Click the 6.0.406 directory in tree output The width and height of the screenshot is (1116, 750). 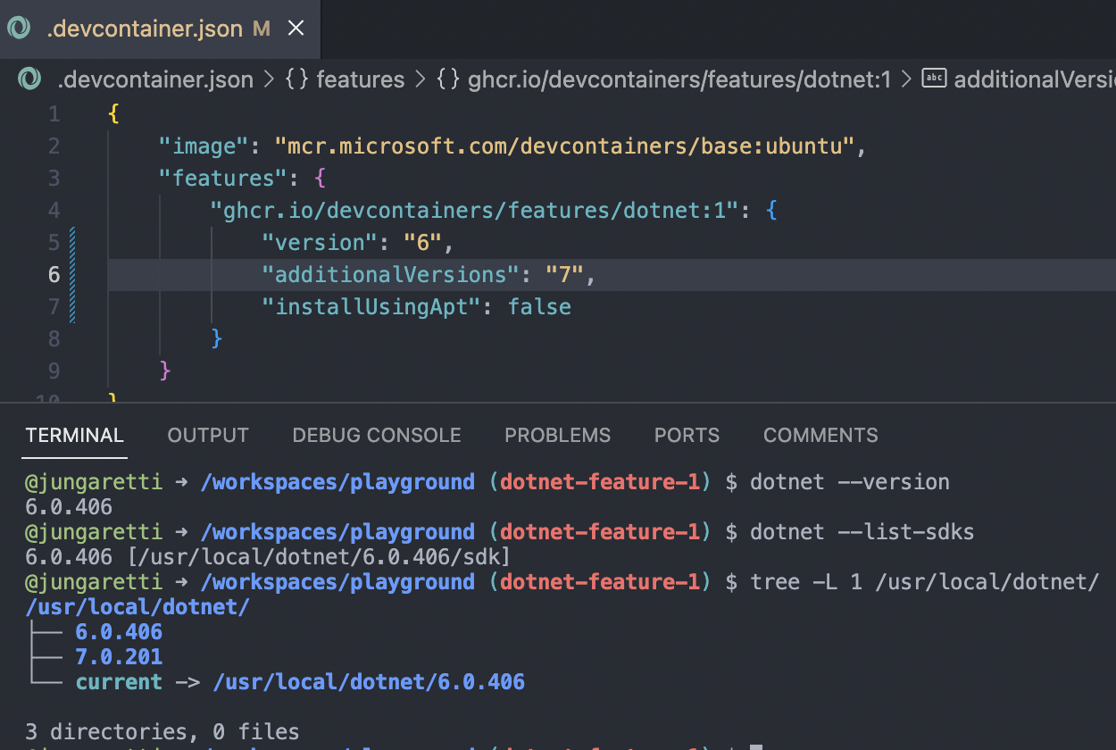tap(119, 632)
